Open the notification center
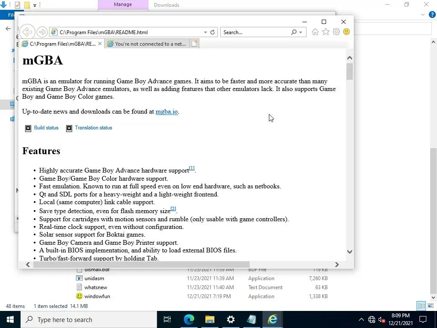The height and width of the screenshot is (328, 437). [423, 319]
